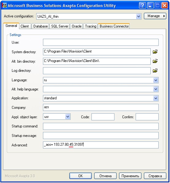
Task: Open the Database tab
Action: click(x=41, y=26)
